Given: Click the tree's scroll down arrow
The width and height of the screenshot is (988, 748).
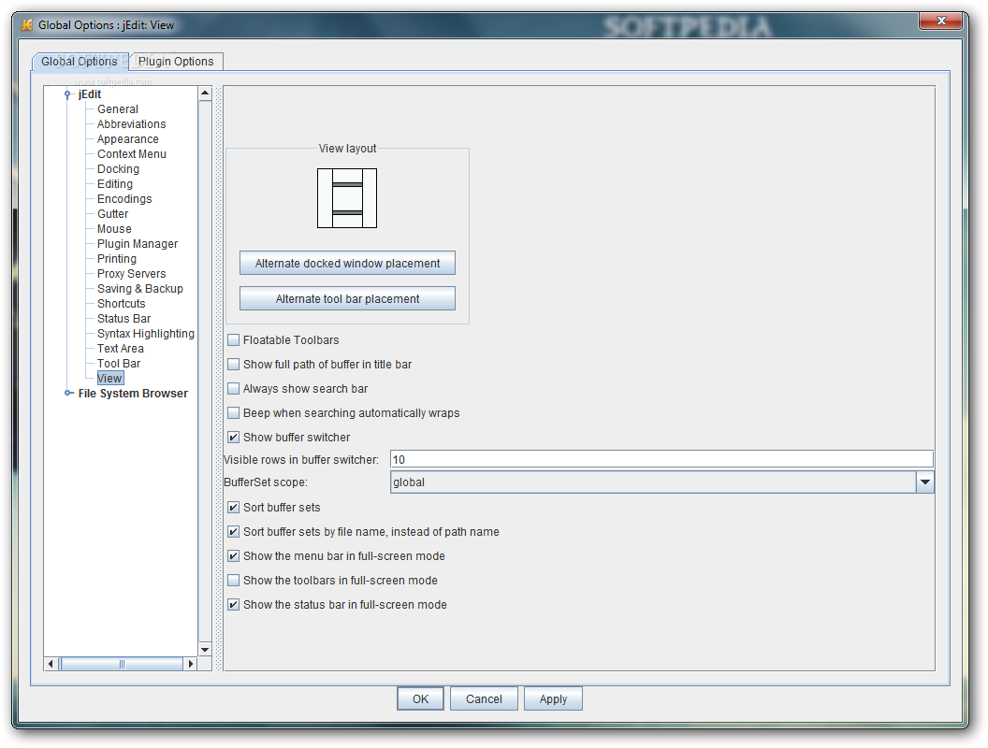Looking at the screenshot, I should pyautogui.click(x=205, y=650).
